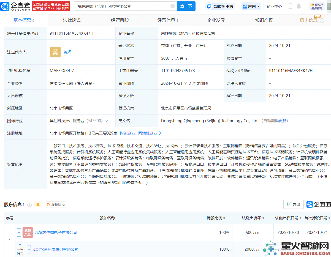
Task: Switch to 企业发展 tab
Action: [216, 20]
